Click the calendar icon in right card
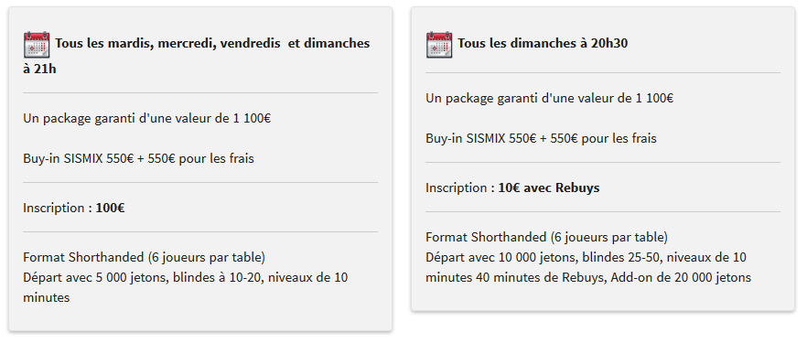This screenshot has height=343, width=807. click(x=439, y=45)
